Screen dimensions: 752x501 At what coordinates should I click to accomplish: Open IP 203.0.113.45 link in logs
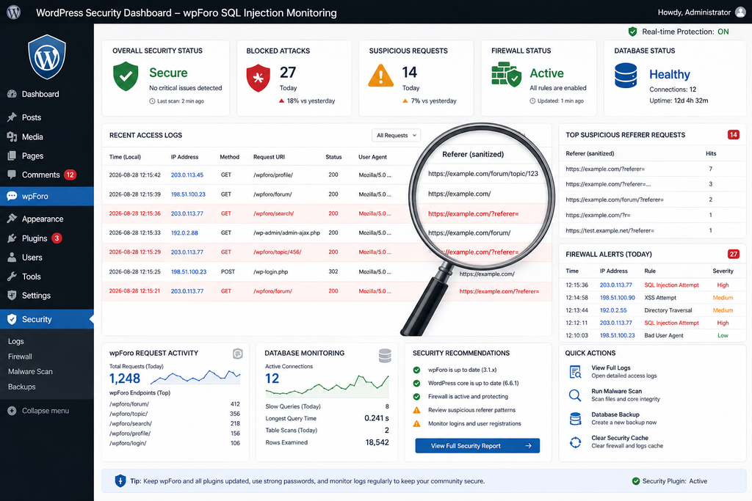[x=187, y=175]
